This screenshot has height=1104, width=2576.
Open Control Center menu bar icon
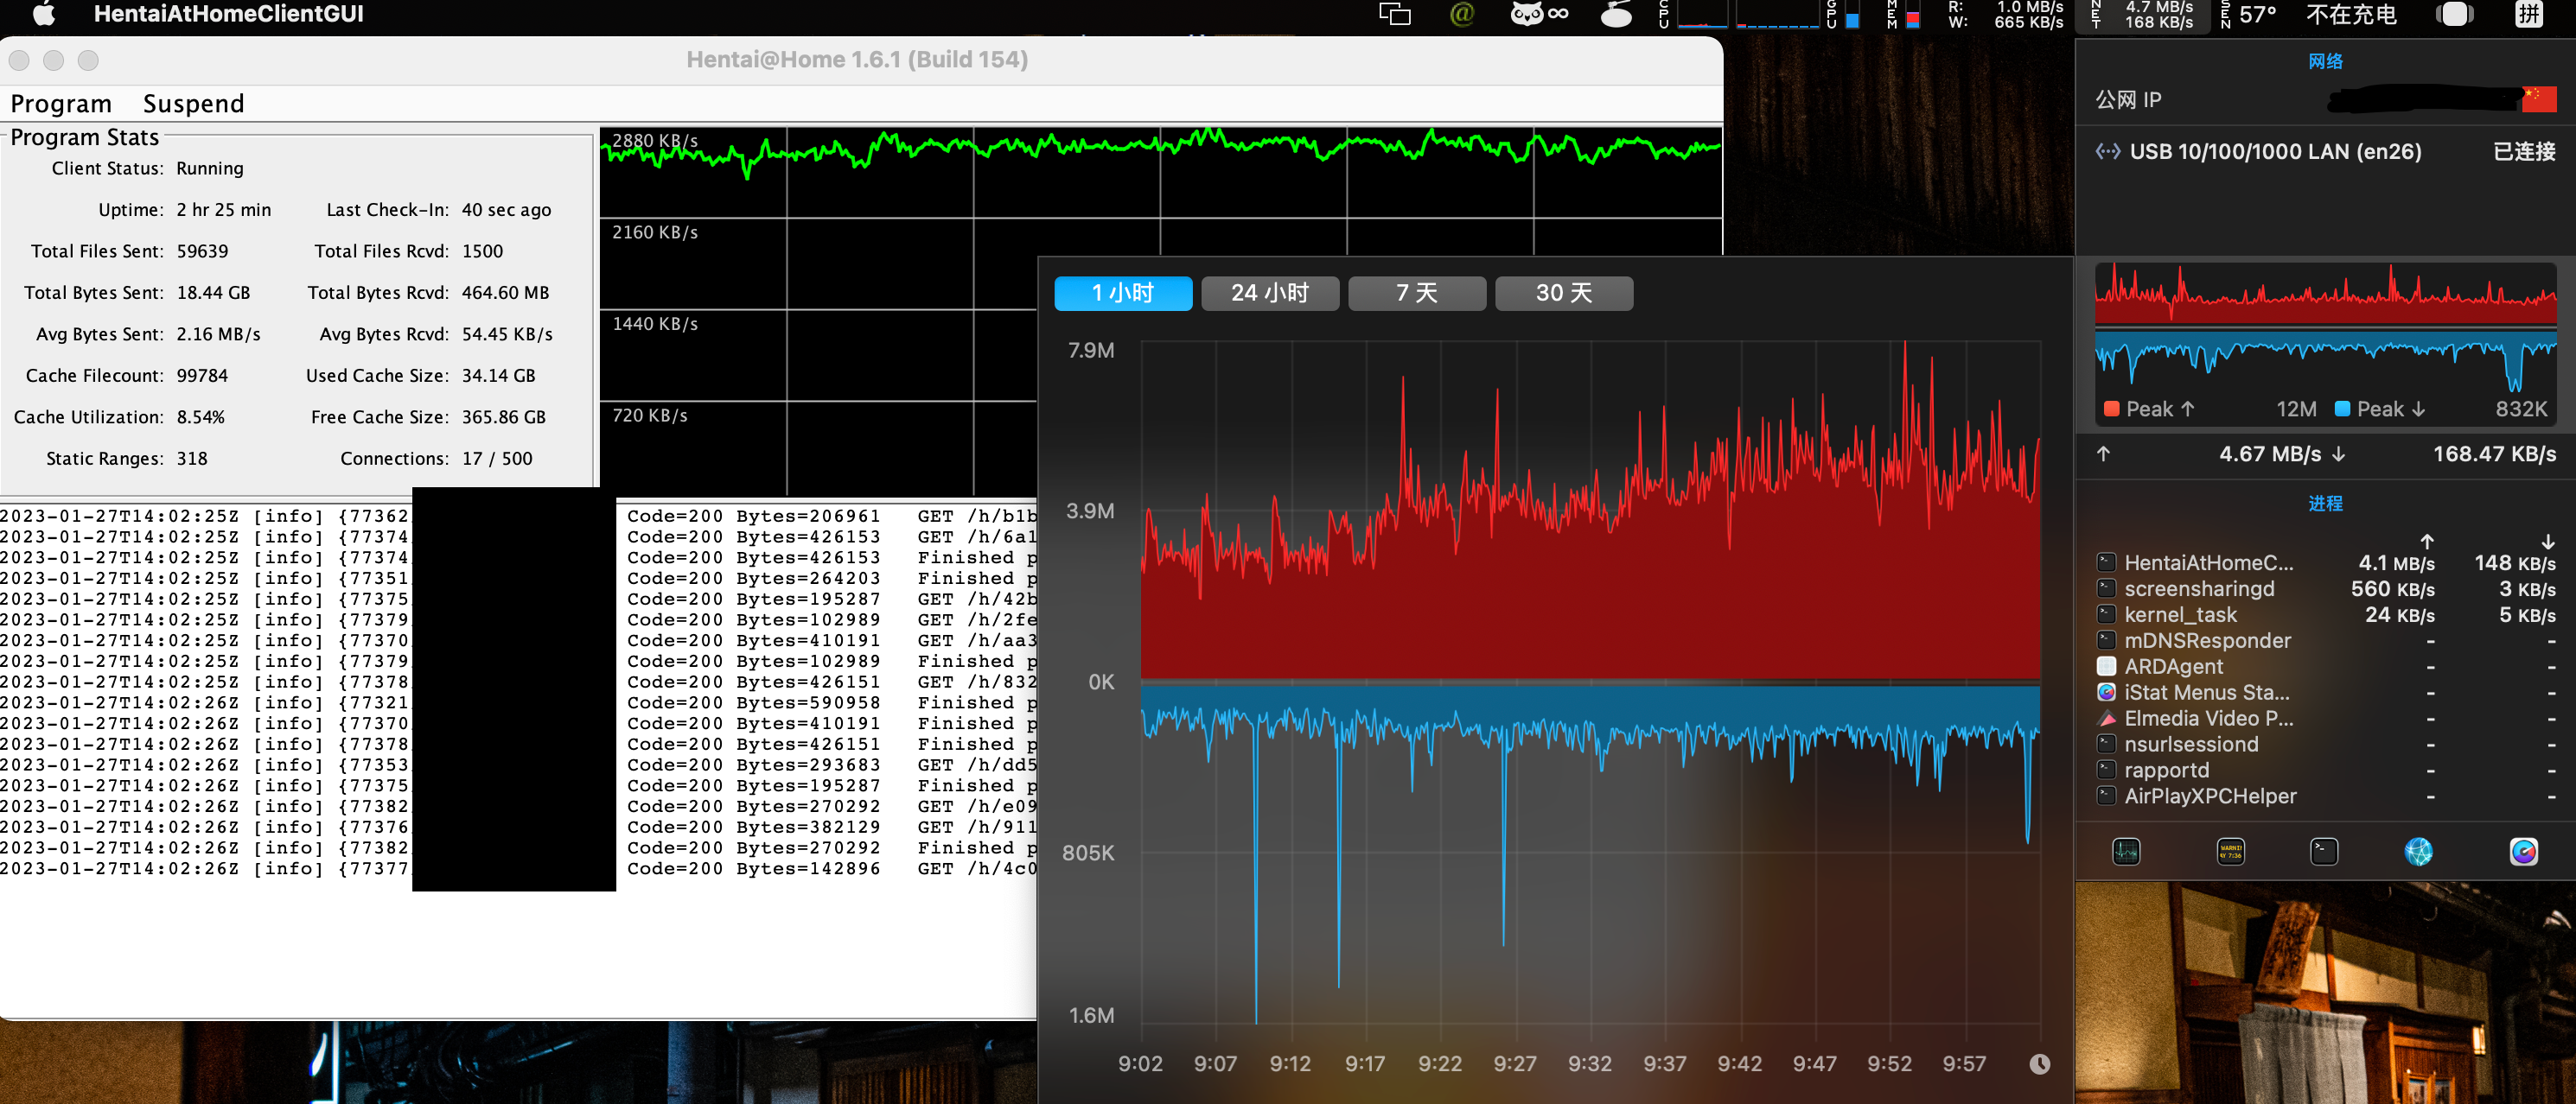pos(2455,14)
